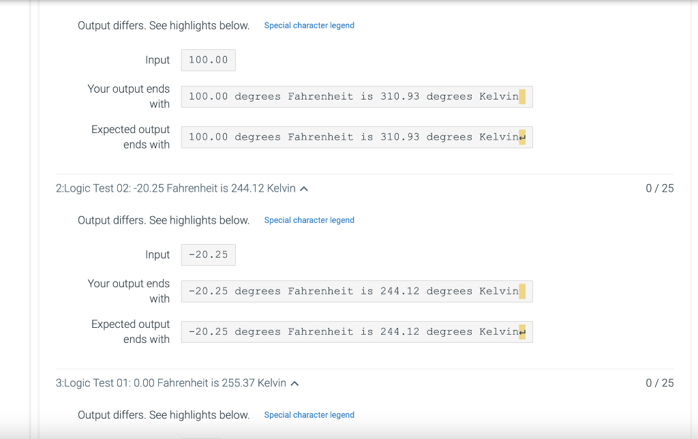Click the highlighted character in Test 02 expected output

(x=523, y=331)
